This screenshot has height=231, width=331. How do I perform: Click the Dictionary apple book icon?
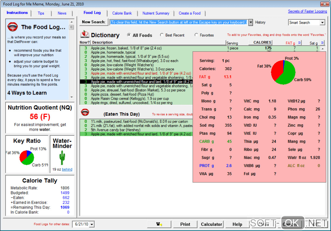pyautogui.click(x=85, y=34)
